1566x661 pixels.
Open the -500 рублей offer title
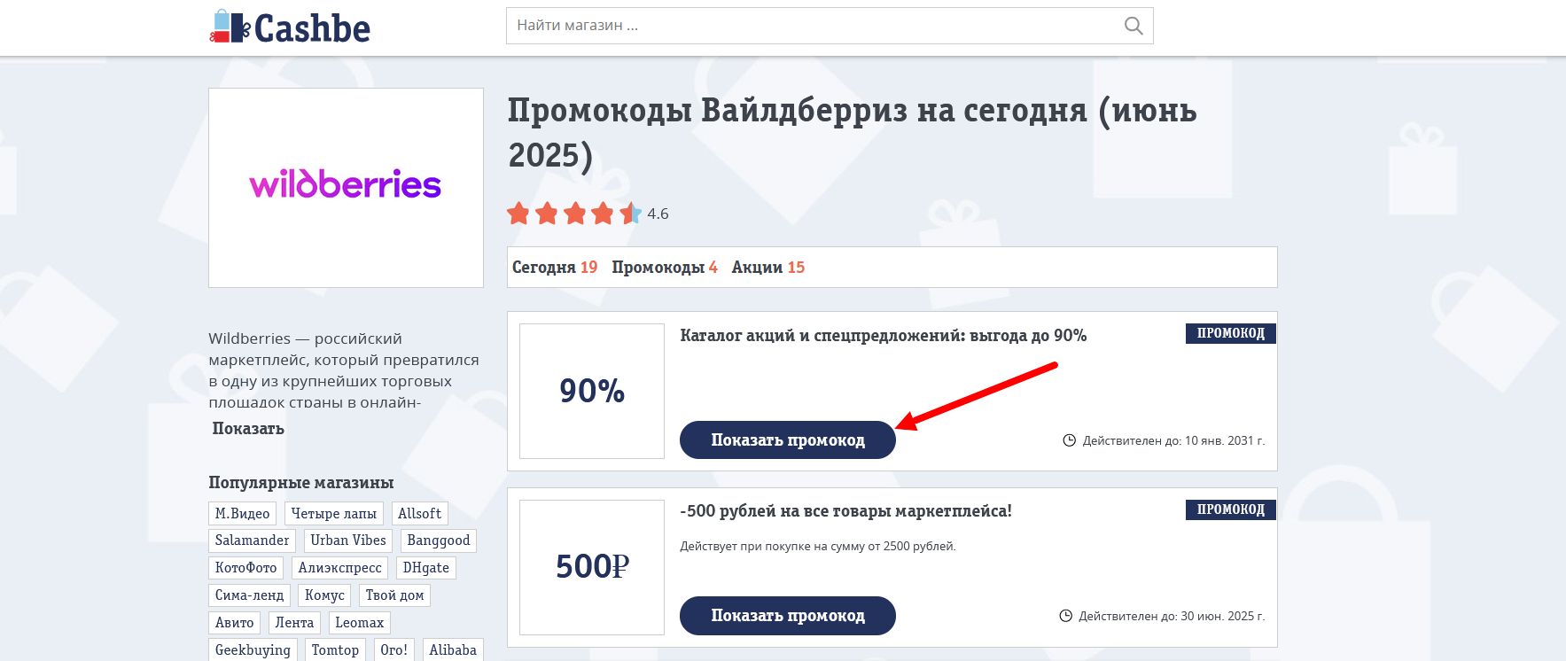[x=845, y=511]
